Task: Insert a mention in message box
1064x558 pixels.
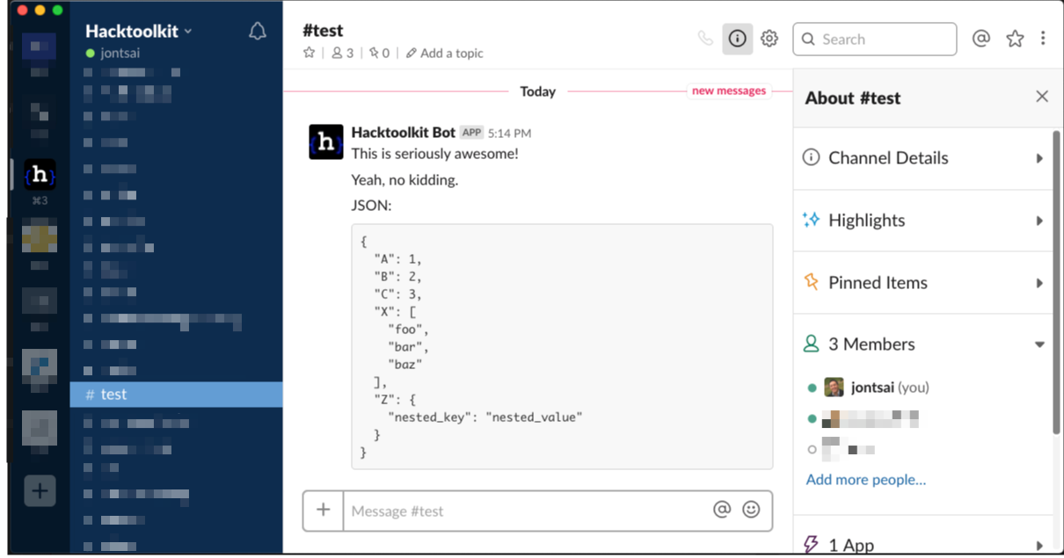Action: [x=722, y=510]
